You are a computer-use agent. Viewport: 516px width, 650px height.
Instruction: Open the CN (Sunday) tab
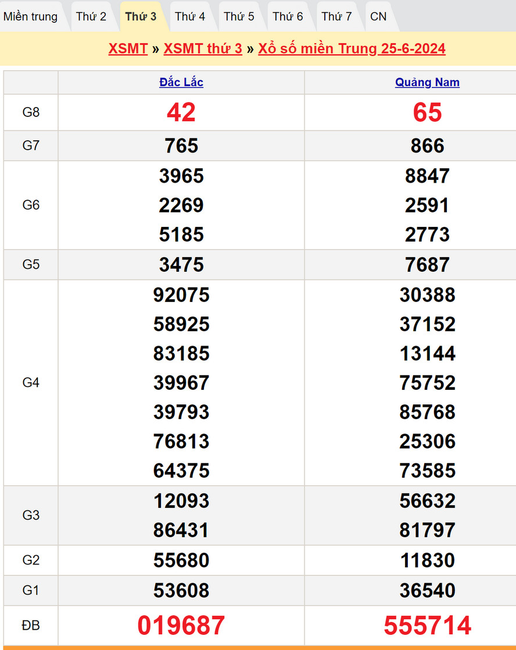(378, 16)
